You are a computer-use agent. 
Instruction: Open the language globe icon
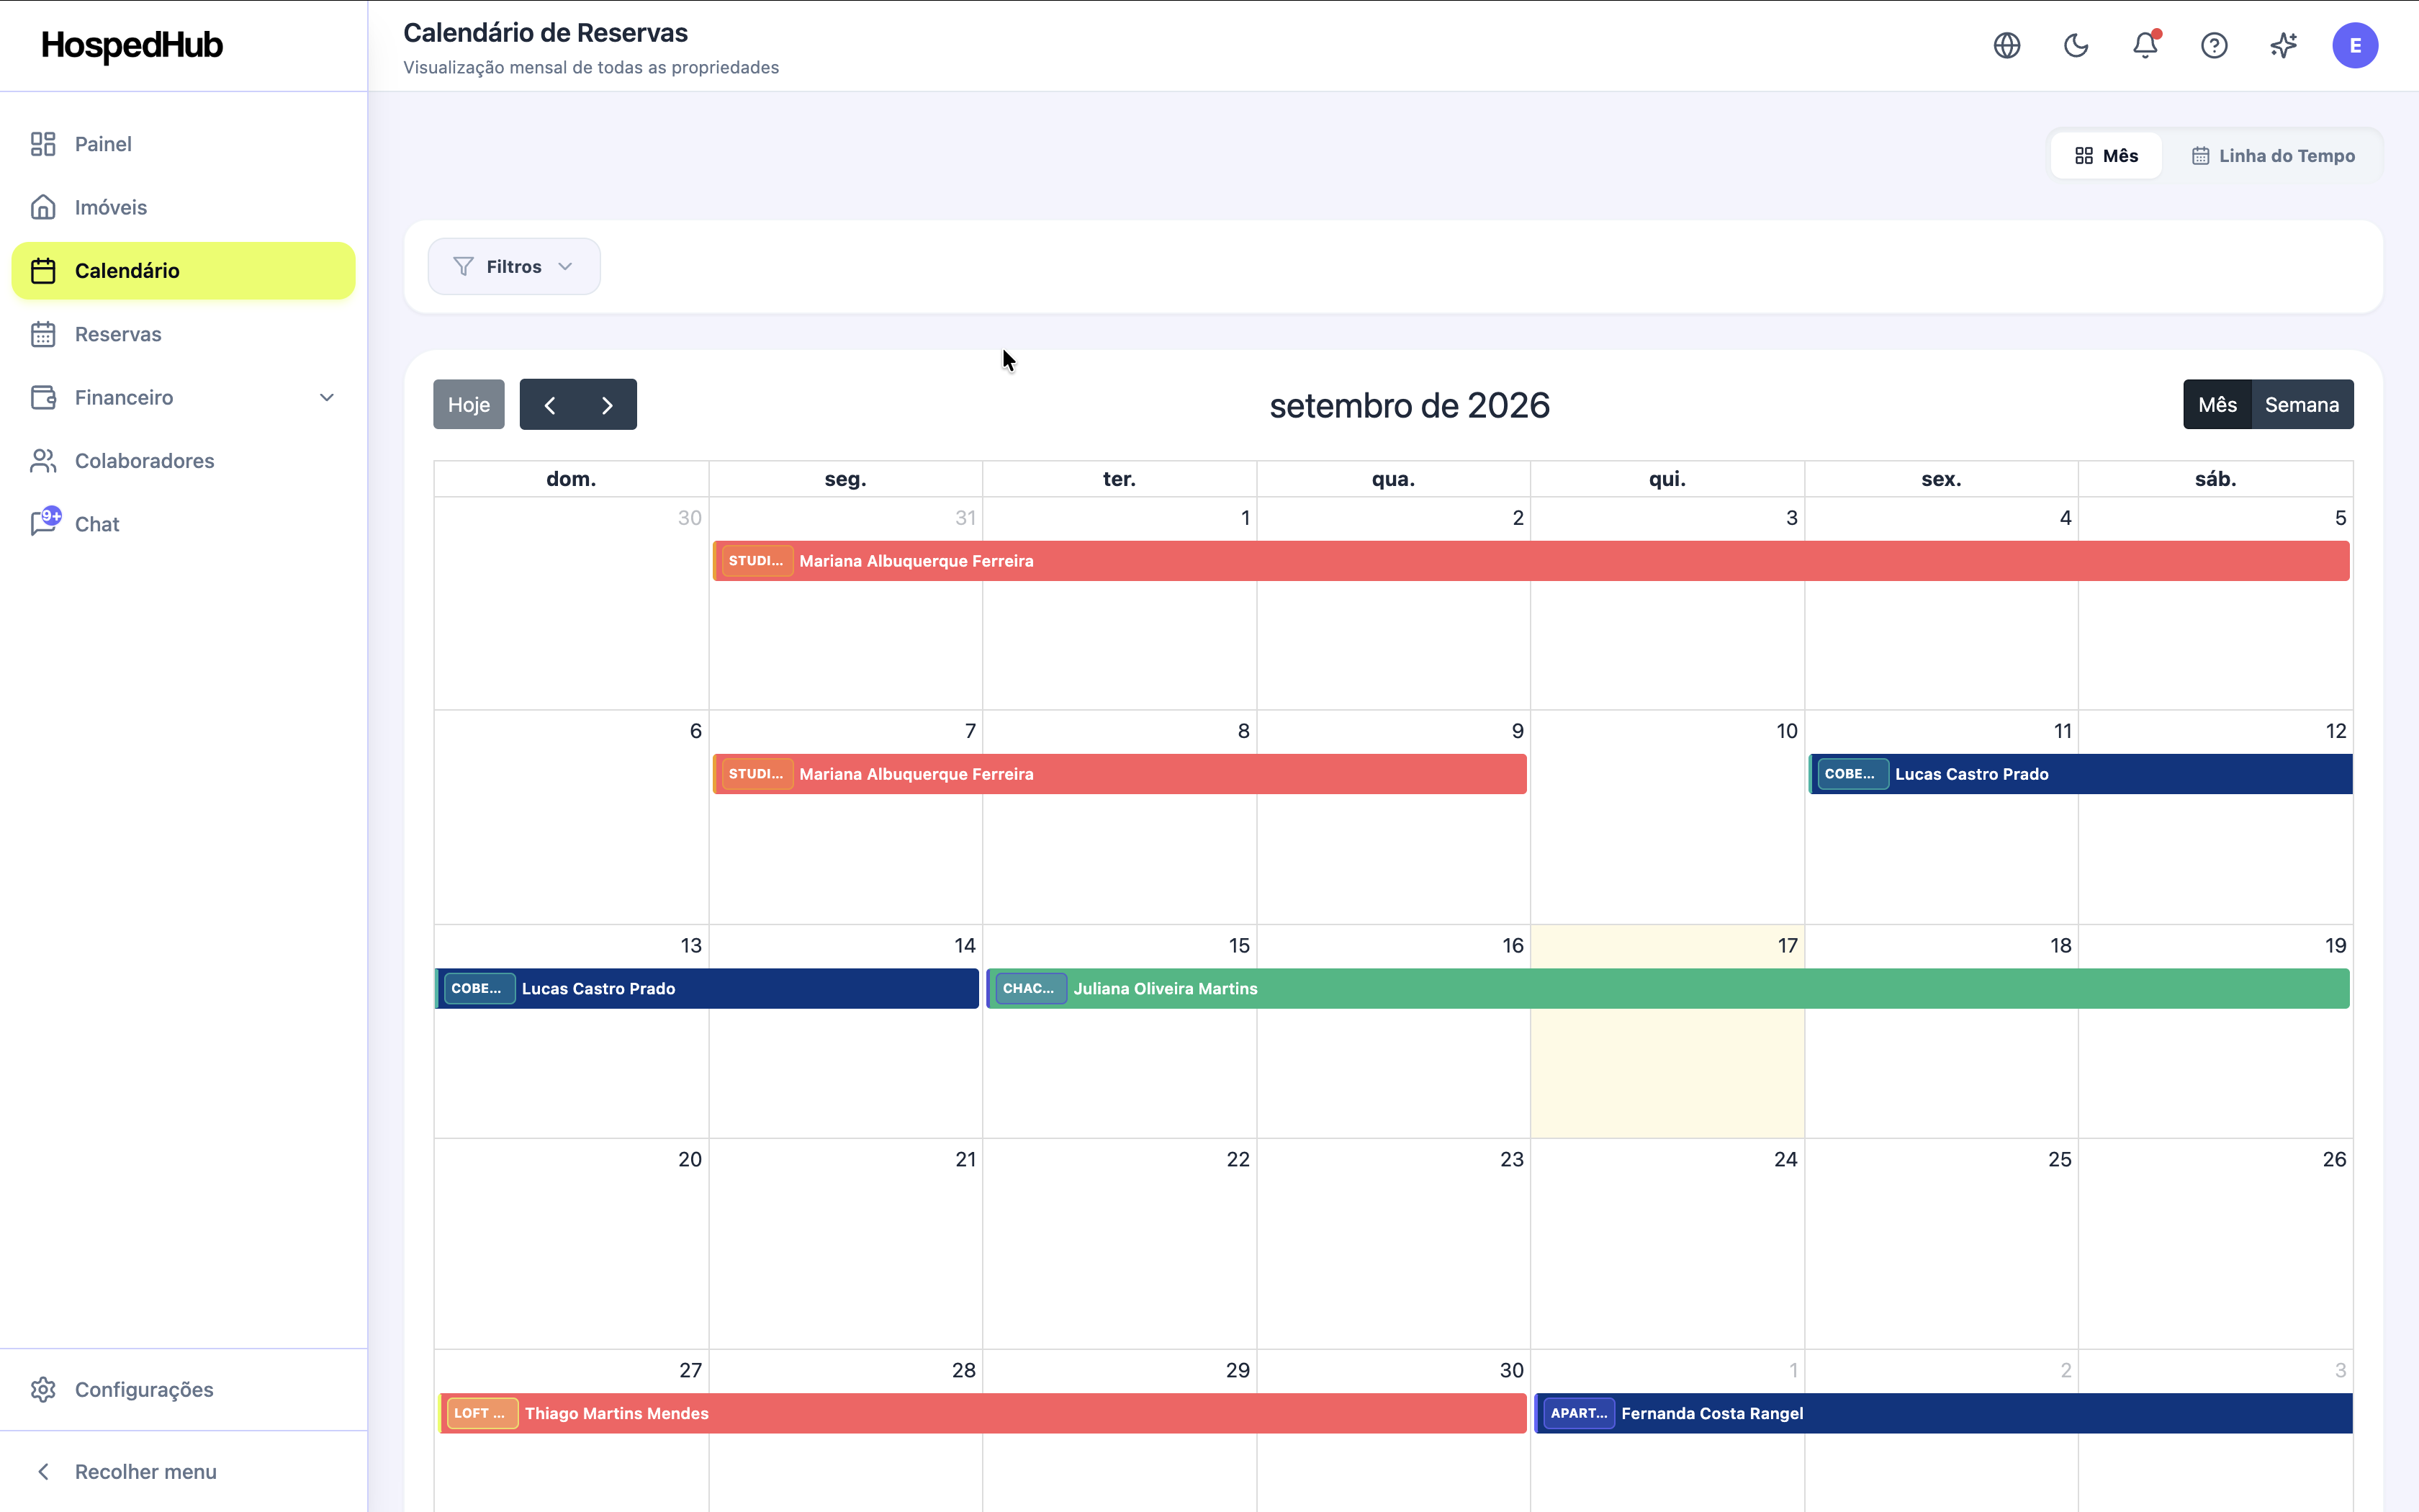[2006, 45]
